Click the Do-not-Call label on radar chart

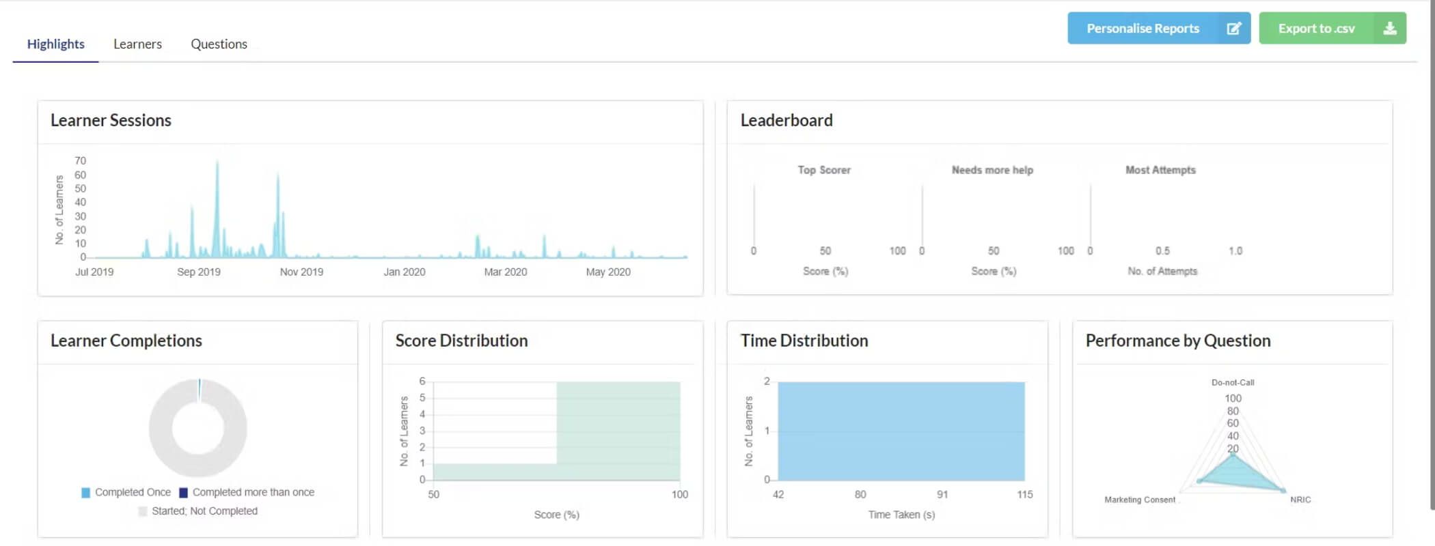point(1233,382)
